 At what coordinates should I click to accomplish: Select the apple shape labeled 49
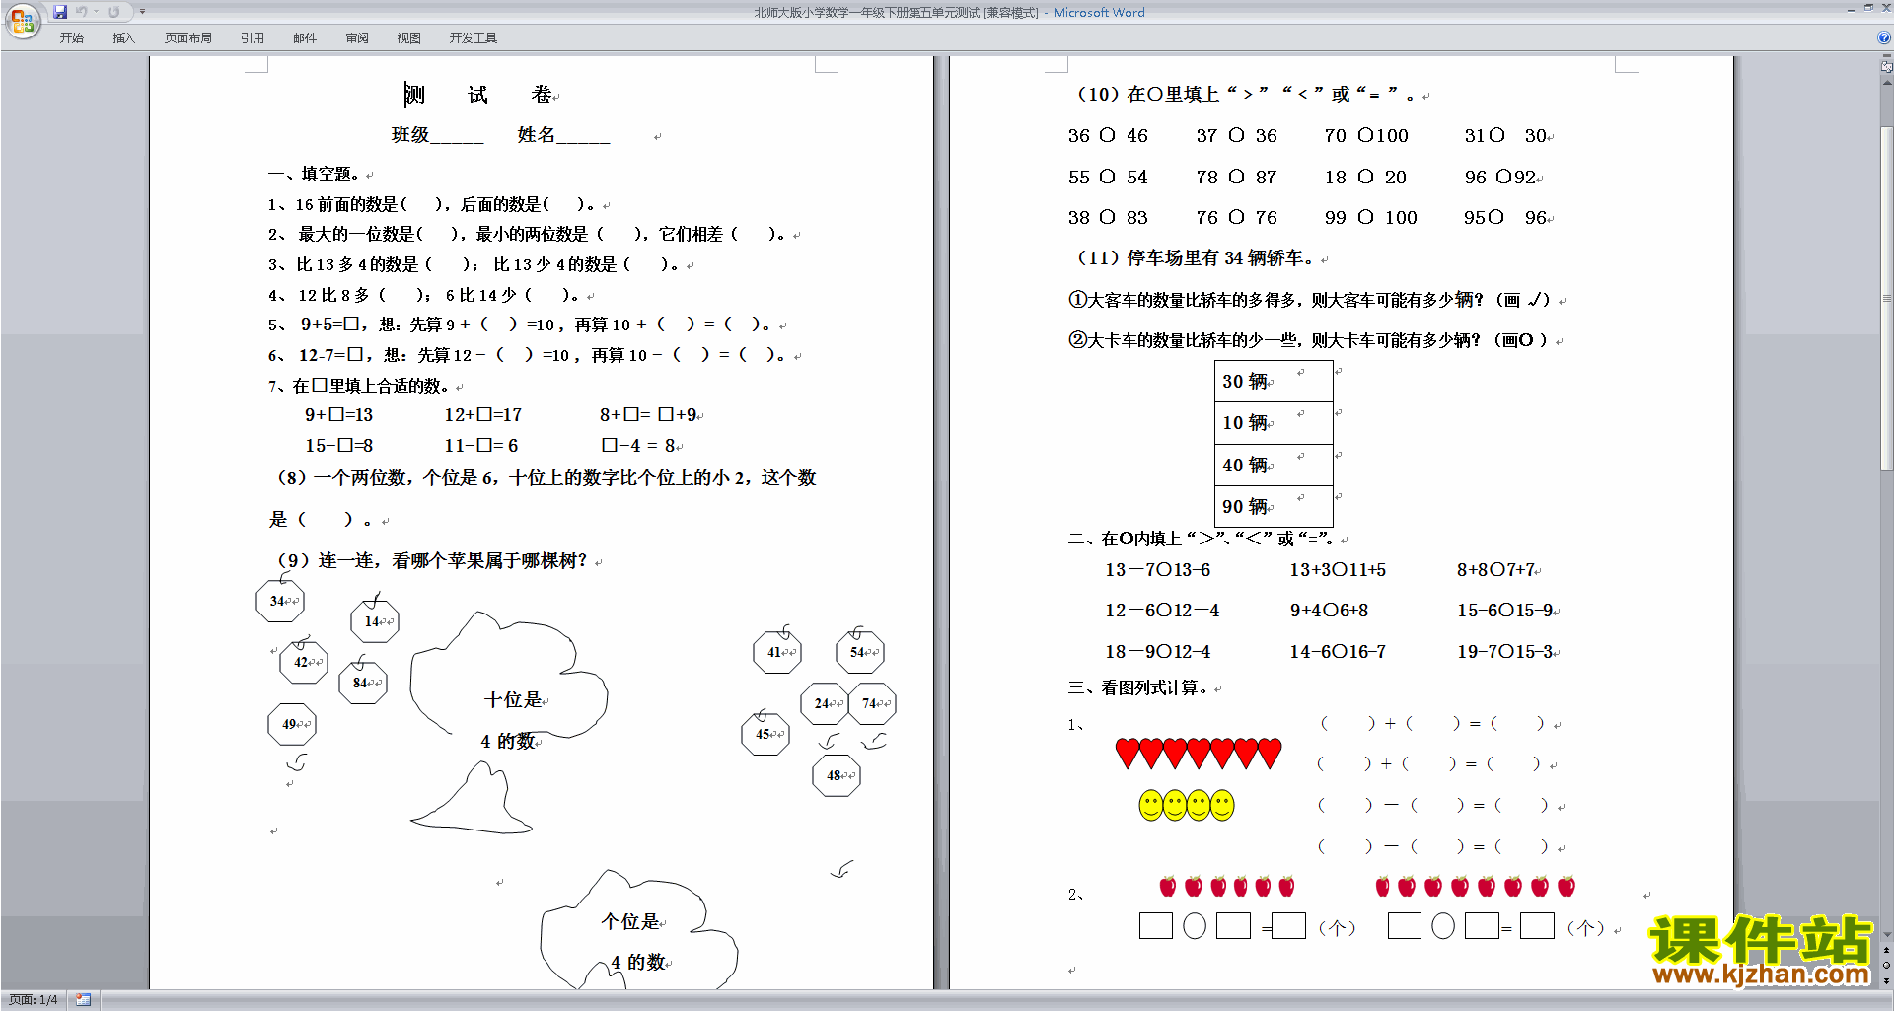click(292, 724)
